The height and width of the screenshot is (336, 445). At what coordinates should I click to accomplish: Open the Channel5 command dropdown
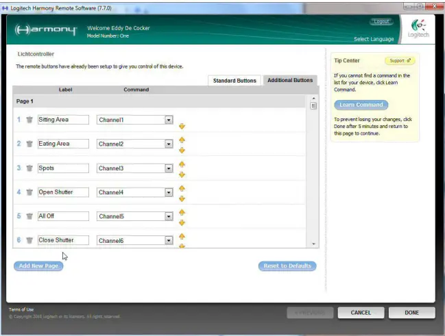(x=169, y=216)
